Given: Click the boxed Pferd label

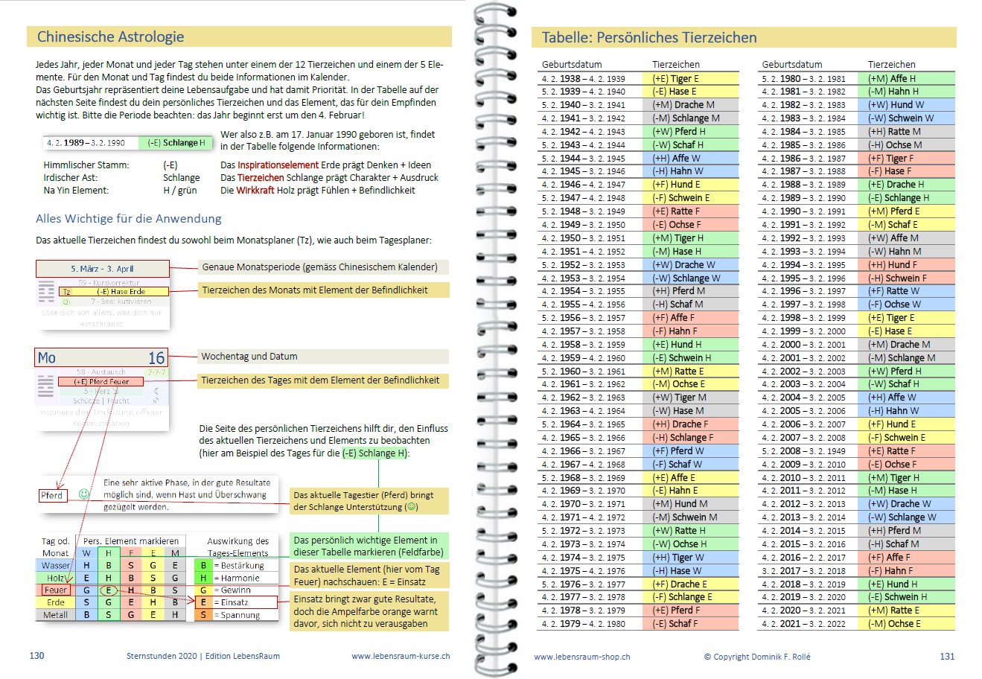Looking at the screenshot, I should [52, 495].
